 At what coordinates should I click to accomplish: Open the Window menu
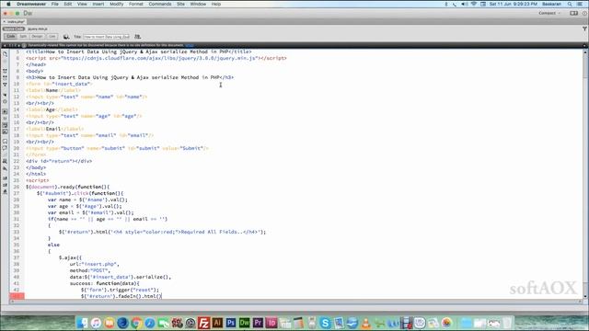click(x=198, y=4)
